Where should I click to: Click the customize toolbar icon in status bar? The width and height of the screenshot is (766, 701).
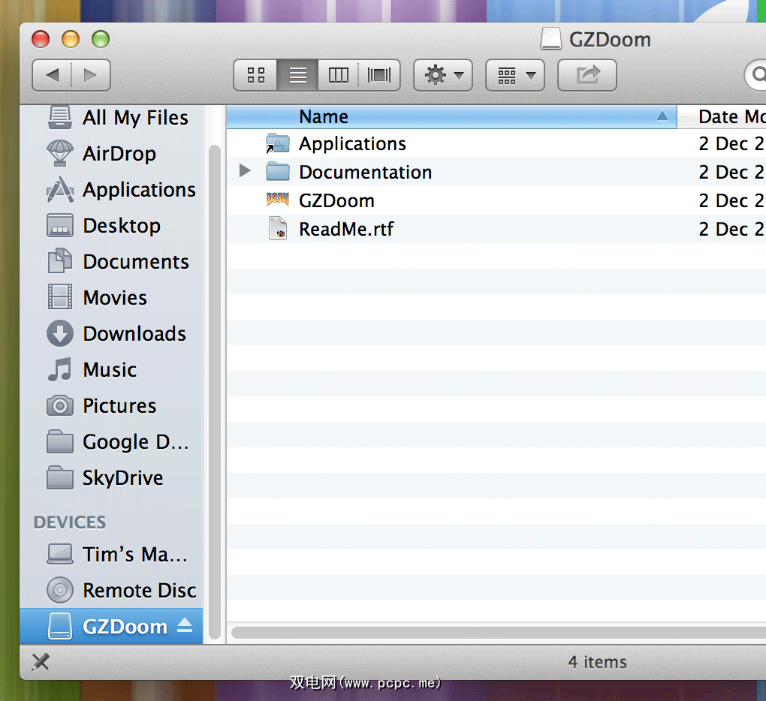coord(41,662)
